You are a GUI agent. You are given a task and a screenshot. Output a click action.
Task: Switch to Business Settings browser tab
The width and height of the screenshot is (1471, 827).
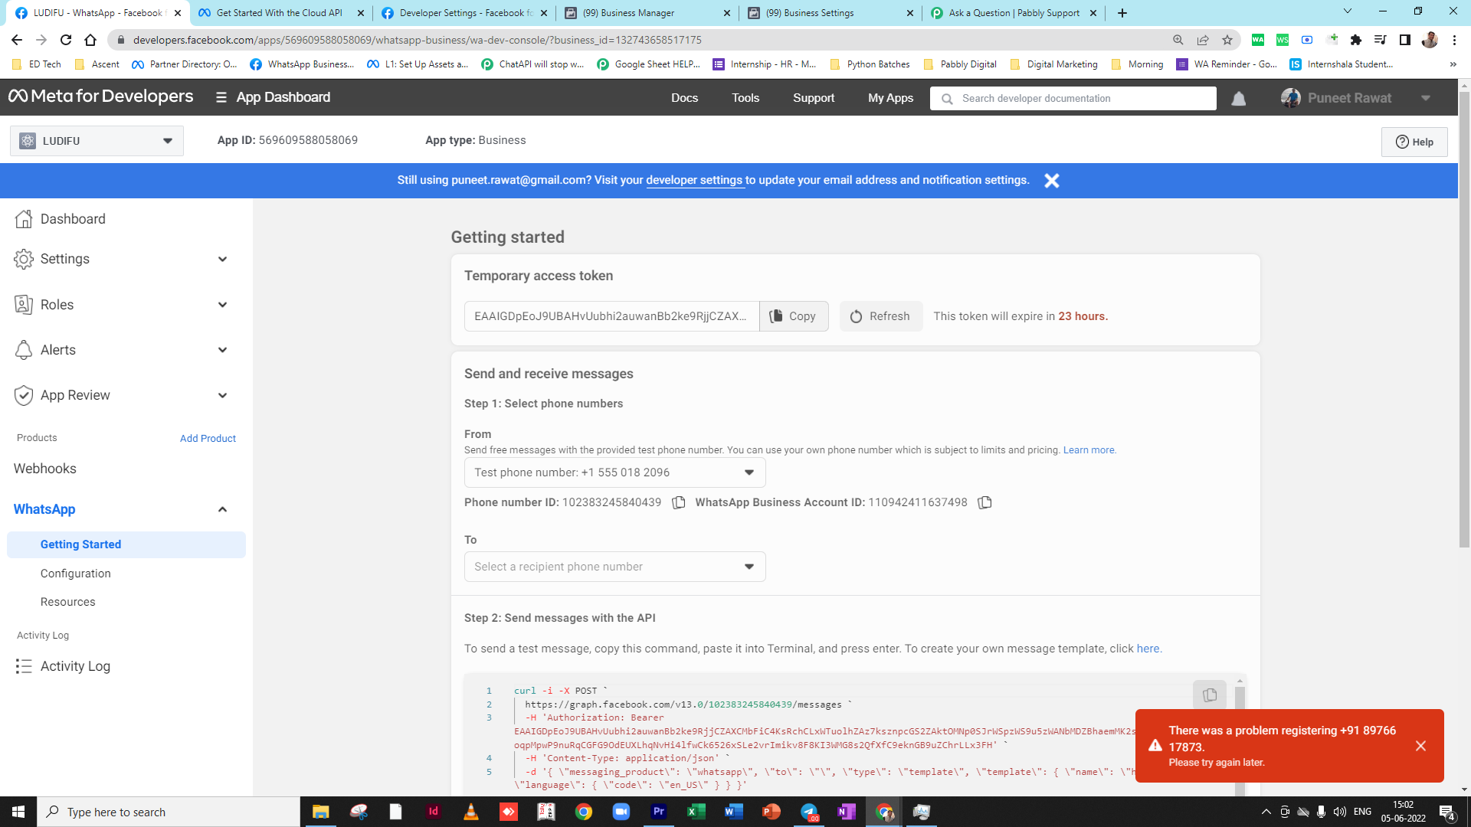tap(831, 13)
